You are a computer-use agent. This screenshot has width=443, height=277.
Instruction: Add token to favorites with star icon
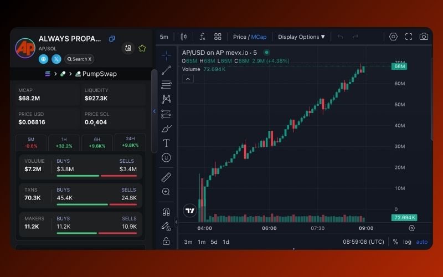142,48
